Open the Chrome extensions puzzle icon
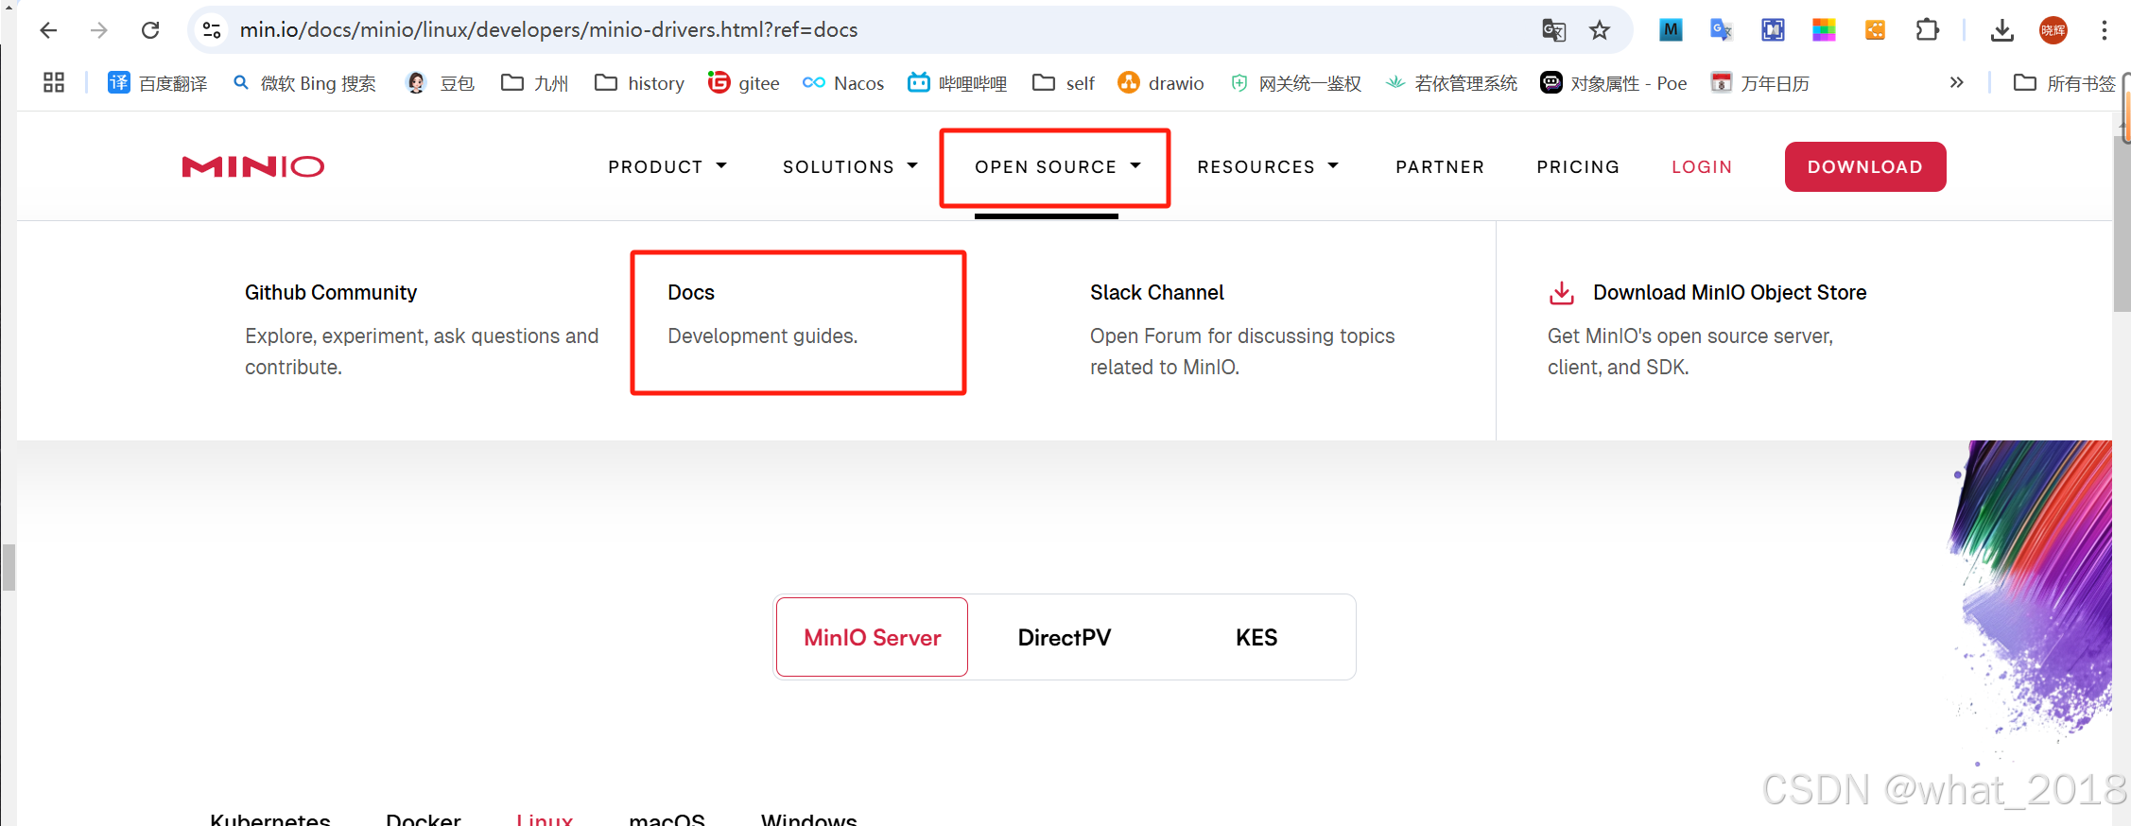This screenshot has height=826, width=2131. pos(1927,30)
